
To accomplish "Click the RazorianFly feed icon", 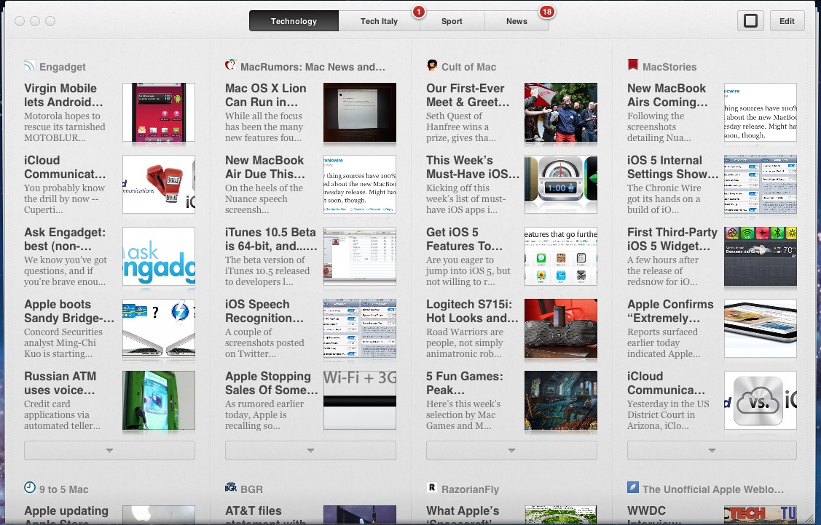I will pos(432,487).
